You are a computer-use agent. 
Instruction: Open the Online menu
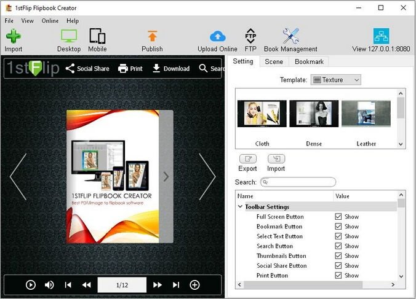(50, 21)
